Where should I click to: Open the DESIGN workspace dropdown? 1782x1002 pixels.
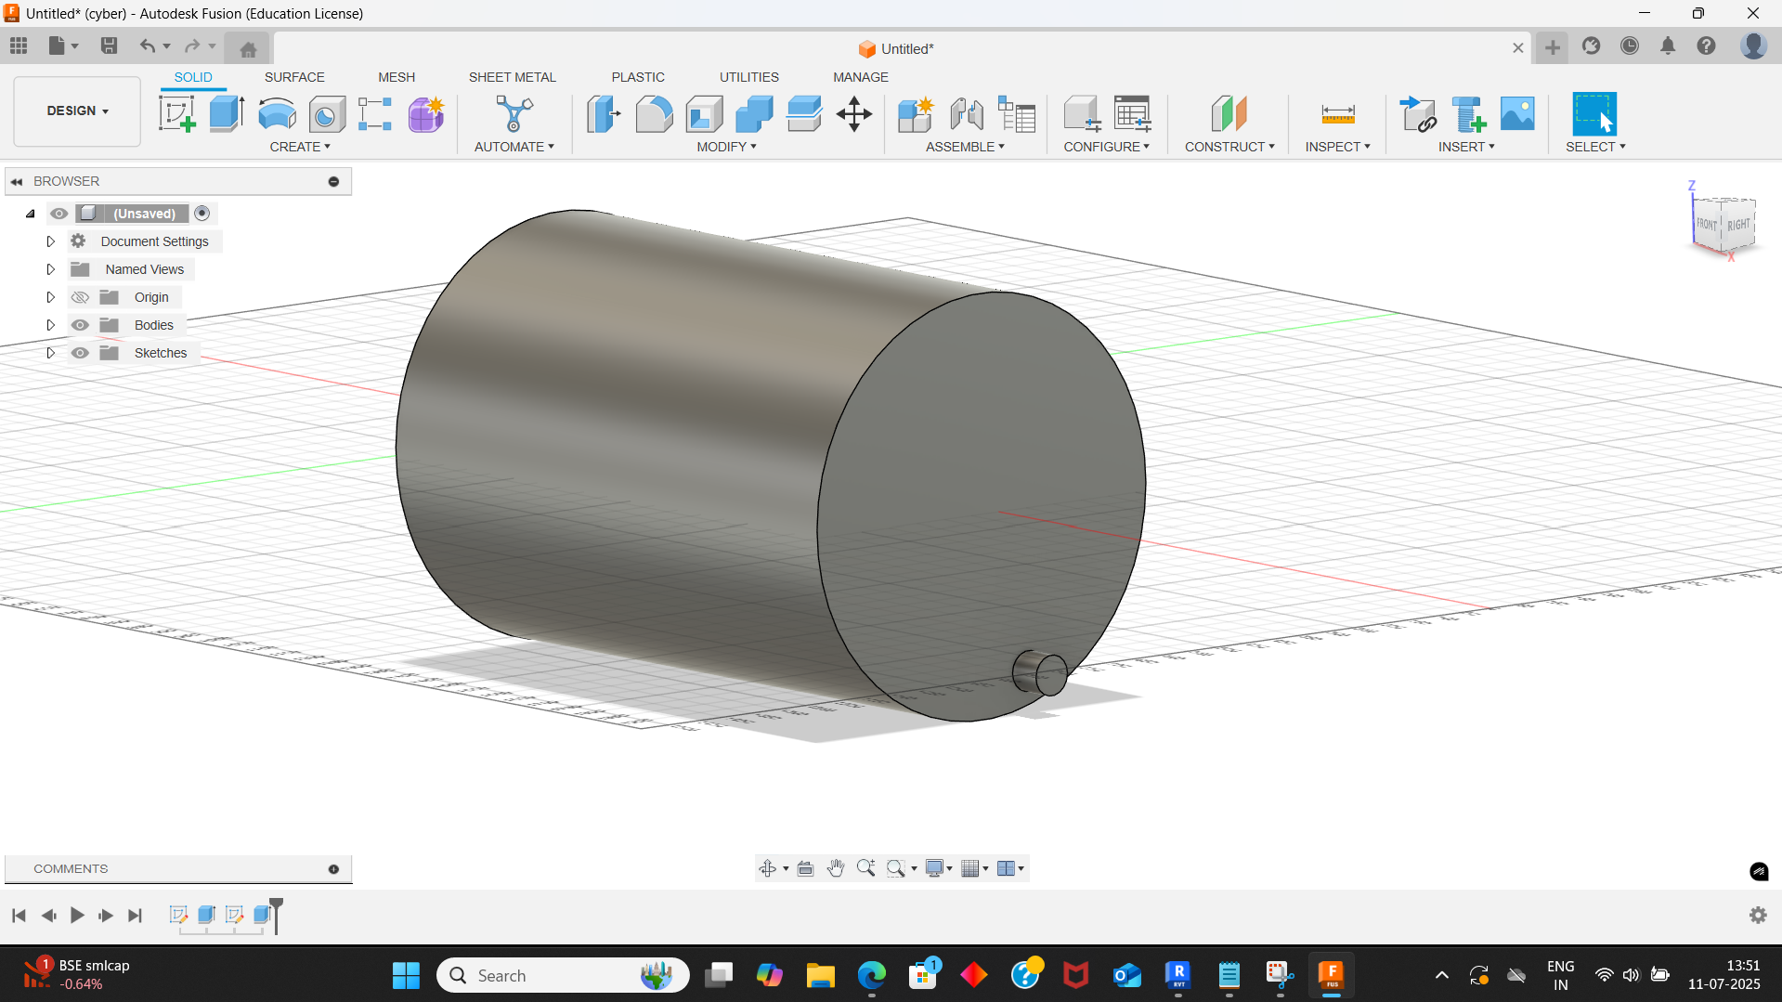click(77, 111)
